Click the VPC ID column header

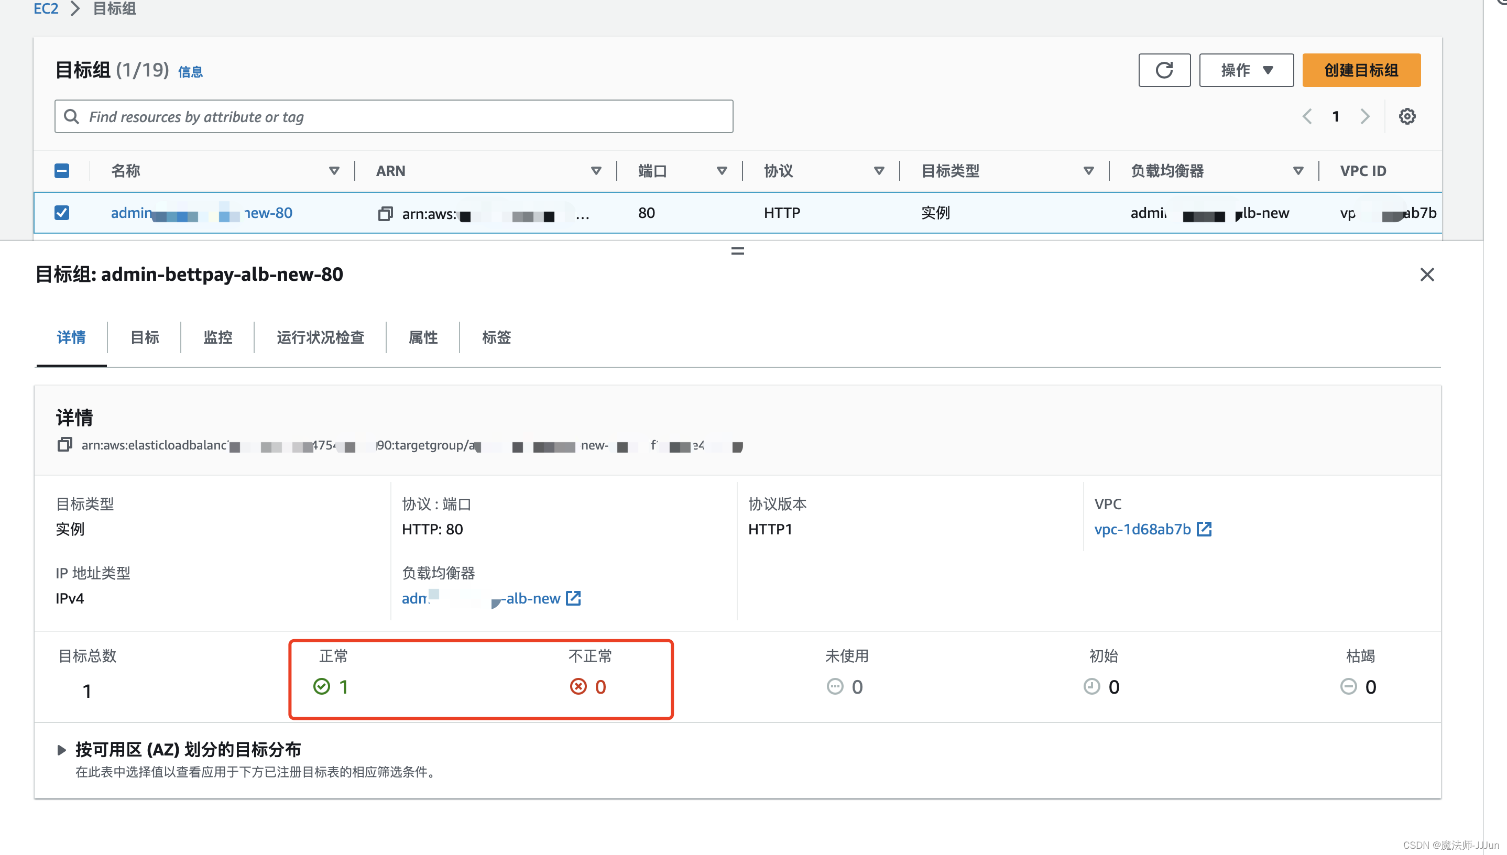1362,171
